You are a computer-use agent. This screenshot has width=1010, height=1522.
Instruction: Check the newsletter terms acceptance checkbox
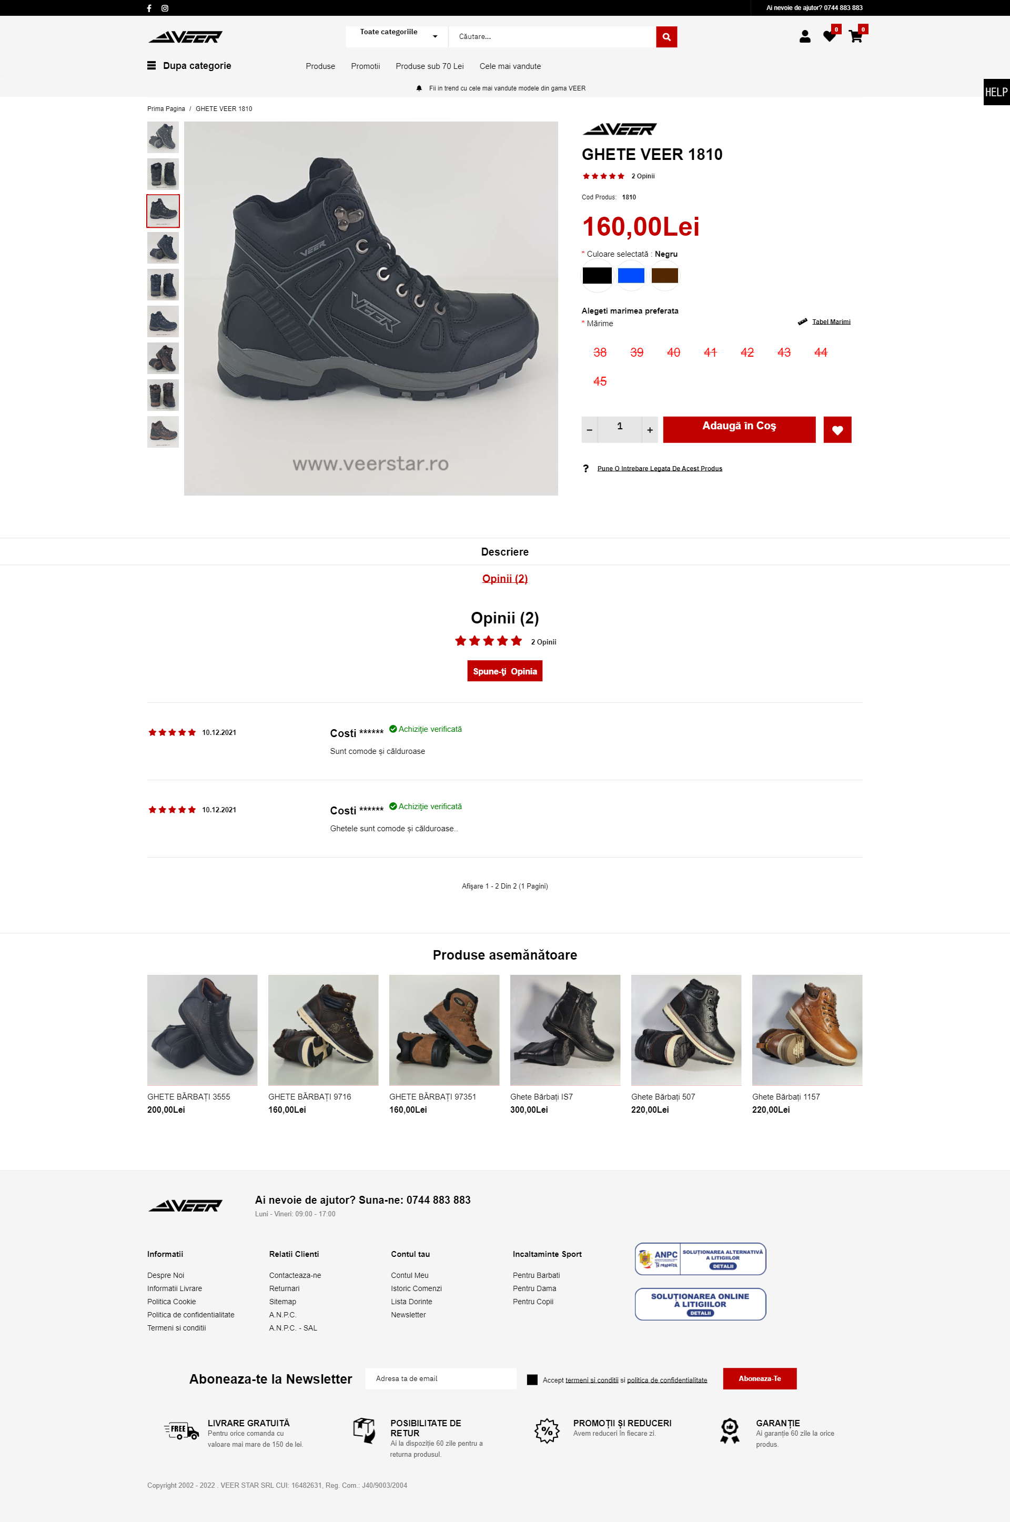coord(532,1379)
